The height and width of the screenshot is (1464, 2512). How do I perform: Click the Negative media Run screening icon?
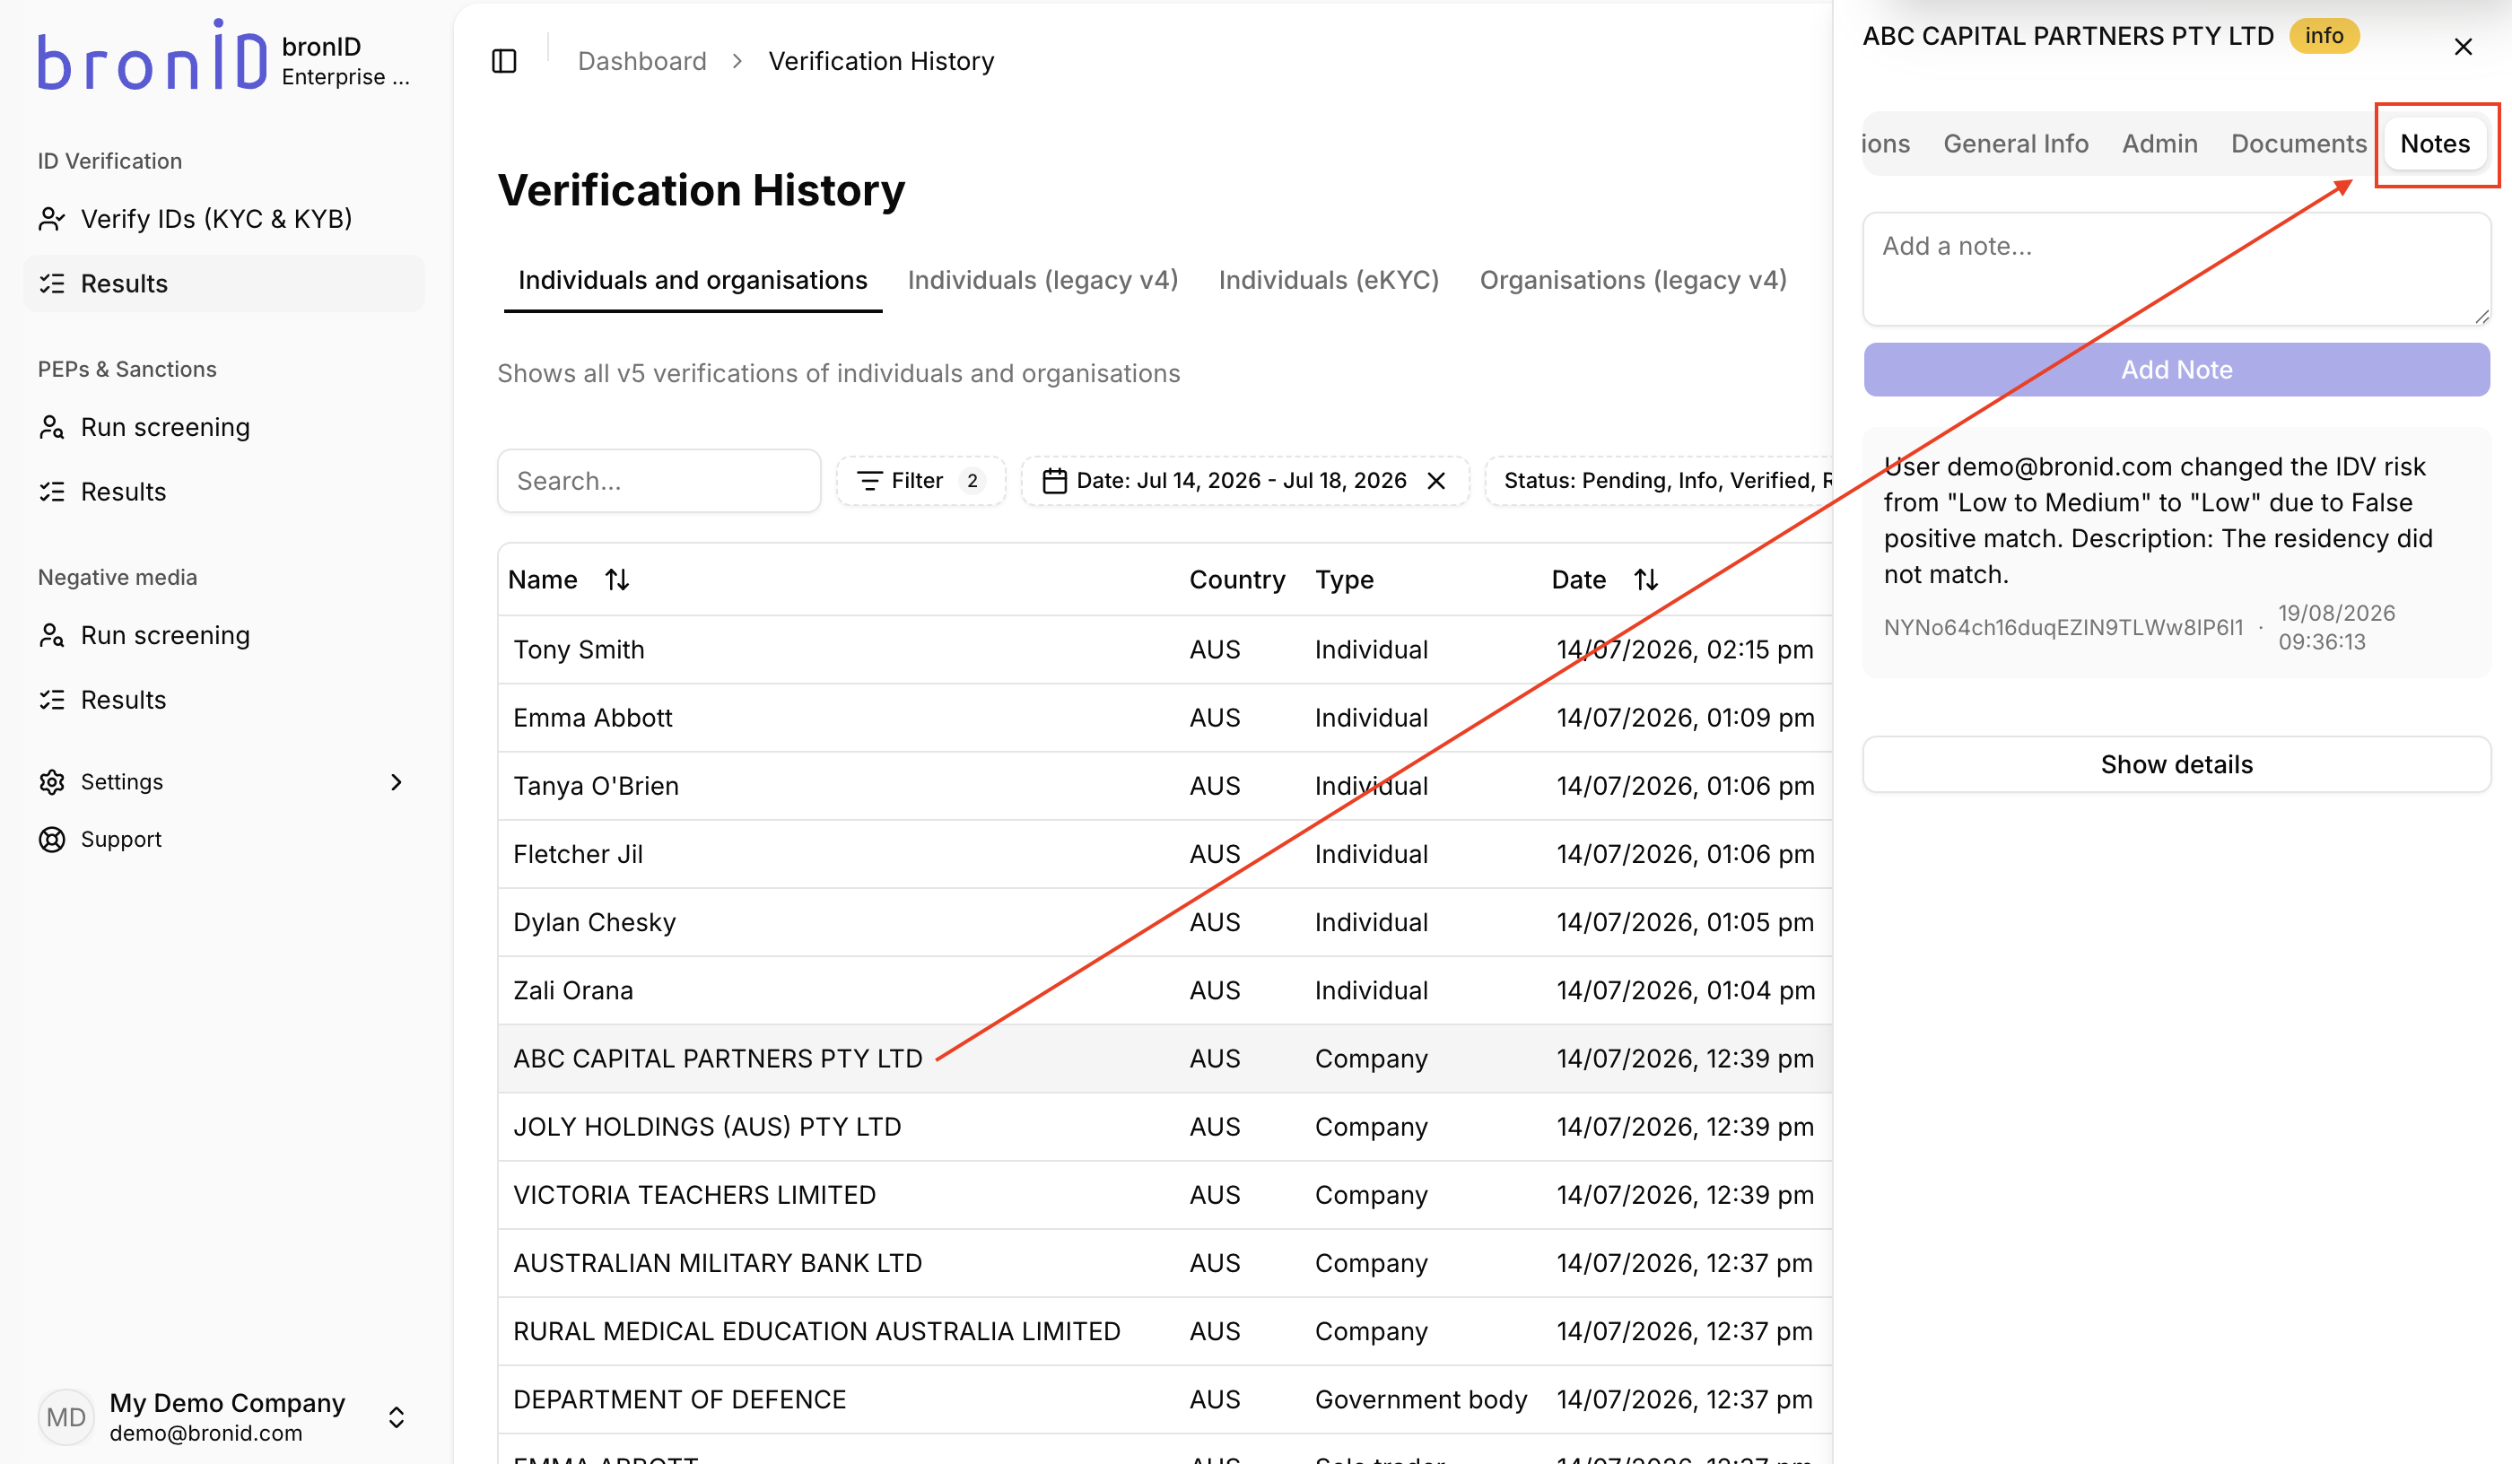click(x=52, y=636)
